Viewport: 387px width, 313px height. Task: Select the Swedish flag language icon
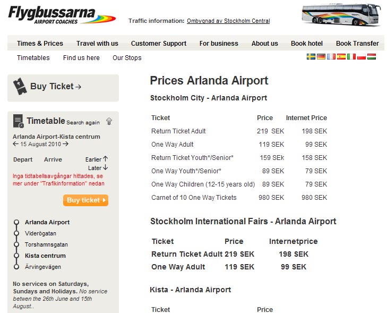311,56
